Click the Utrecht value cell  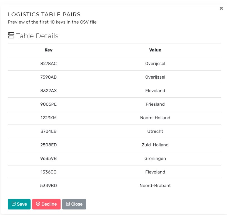155,131
